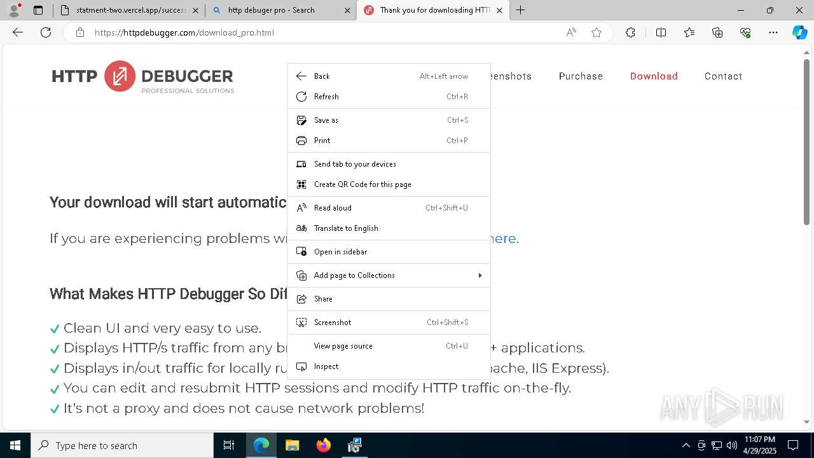
Task: Click the Windows search box
Action: [x=122, y=445]
